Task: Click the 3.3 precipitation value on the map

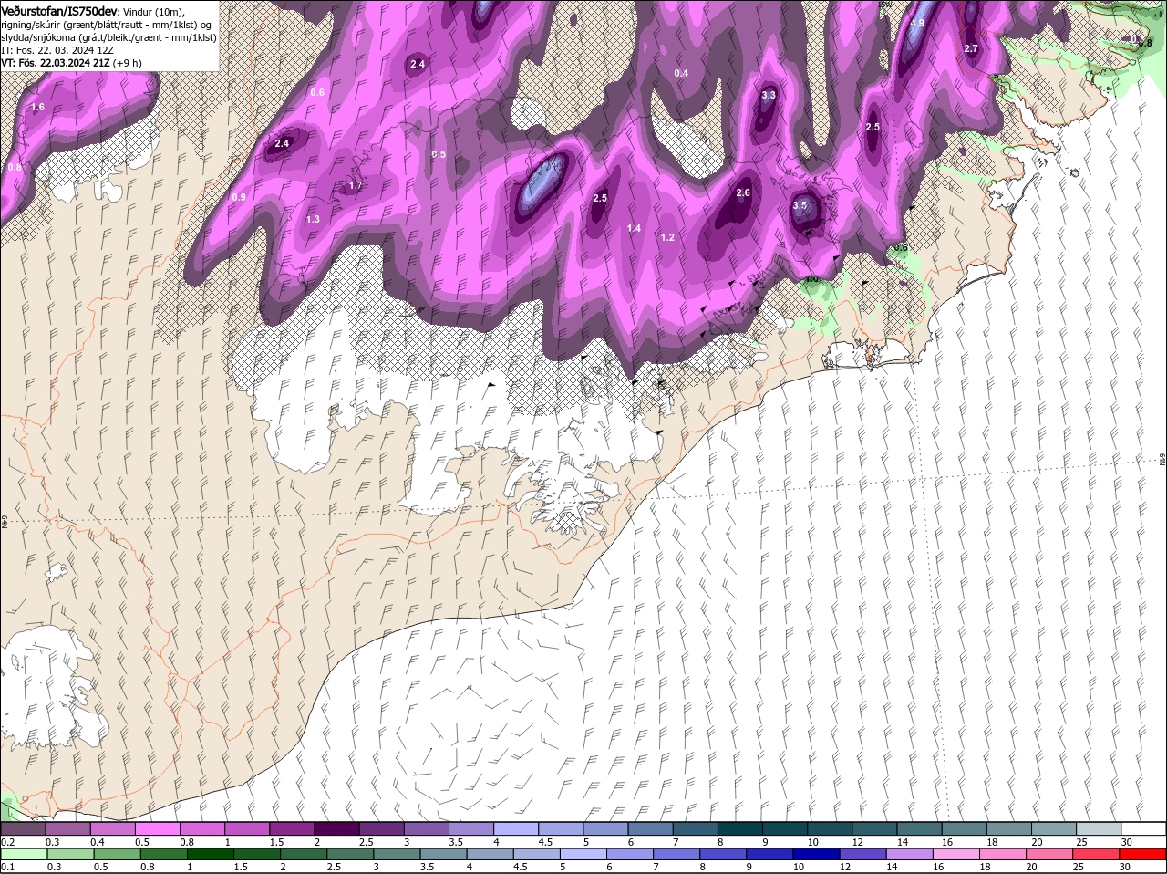Action: pyautogui.click(x=769, y=95)
